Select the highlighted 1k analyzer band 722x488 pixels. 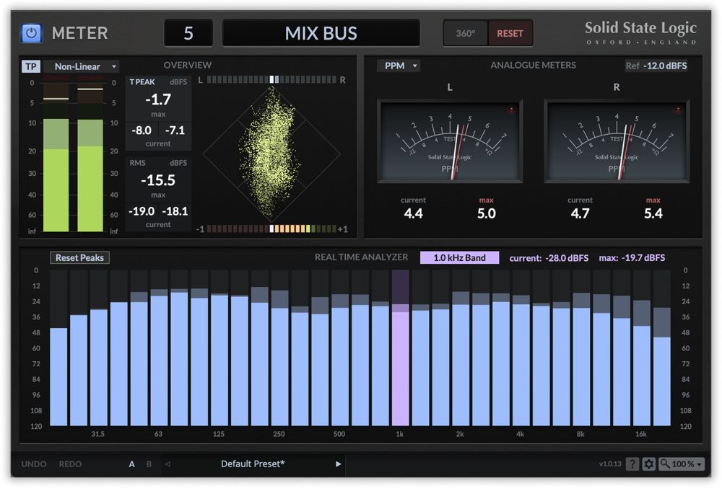coord(400,348)
